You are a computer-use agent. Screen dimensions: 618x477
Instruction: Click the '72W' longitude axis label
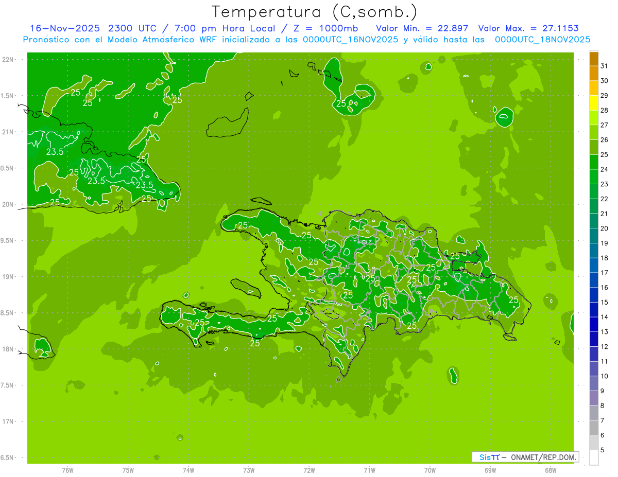coord(309,470)
